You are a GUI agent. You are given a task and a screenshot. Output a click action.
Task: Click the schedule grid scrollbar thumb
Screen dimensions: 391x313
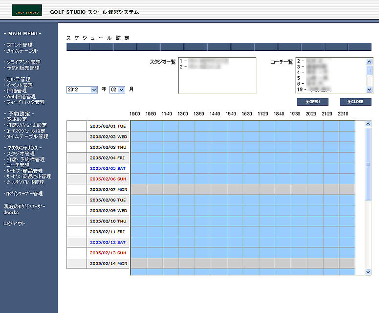(368, 164)
